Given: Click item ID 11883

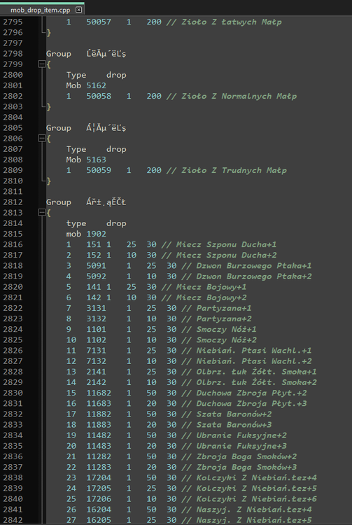Looking at the screenshot, I should (99, 425).
